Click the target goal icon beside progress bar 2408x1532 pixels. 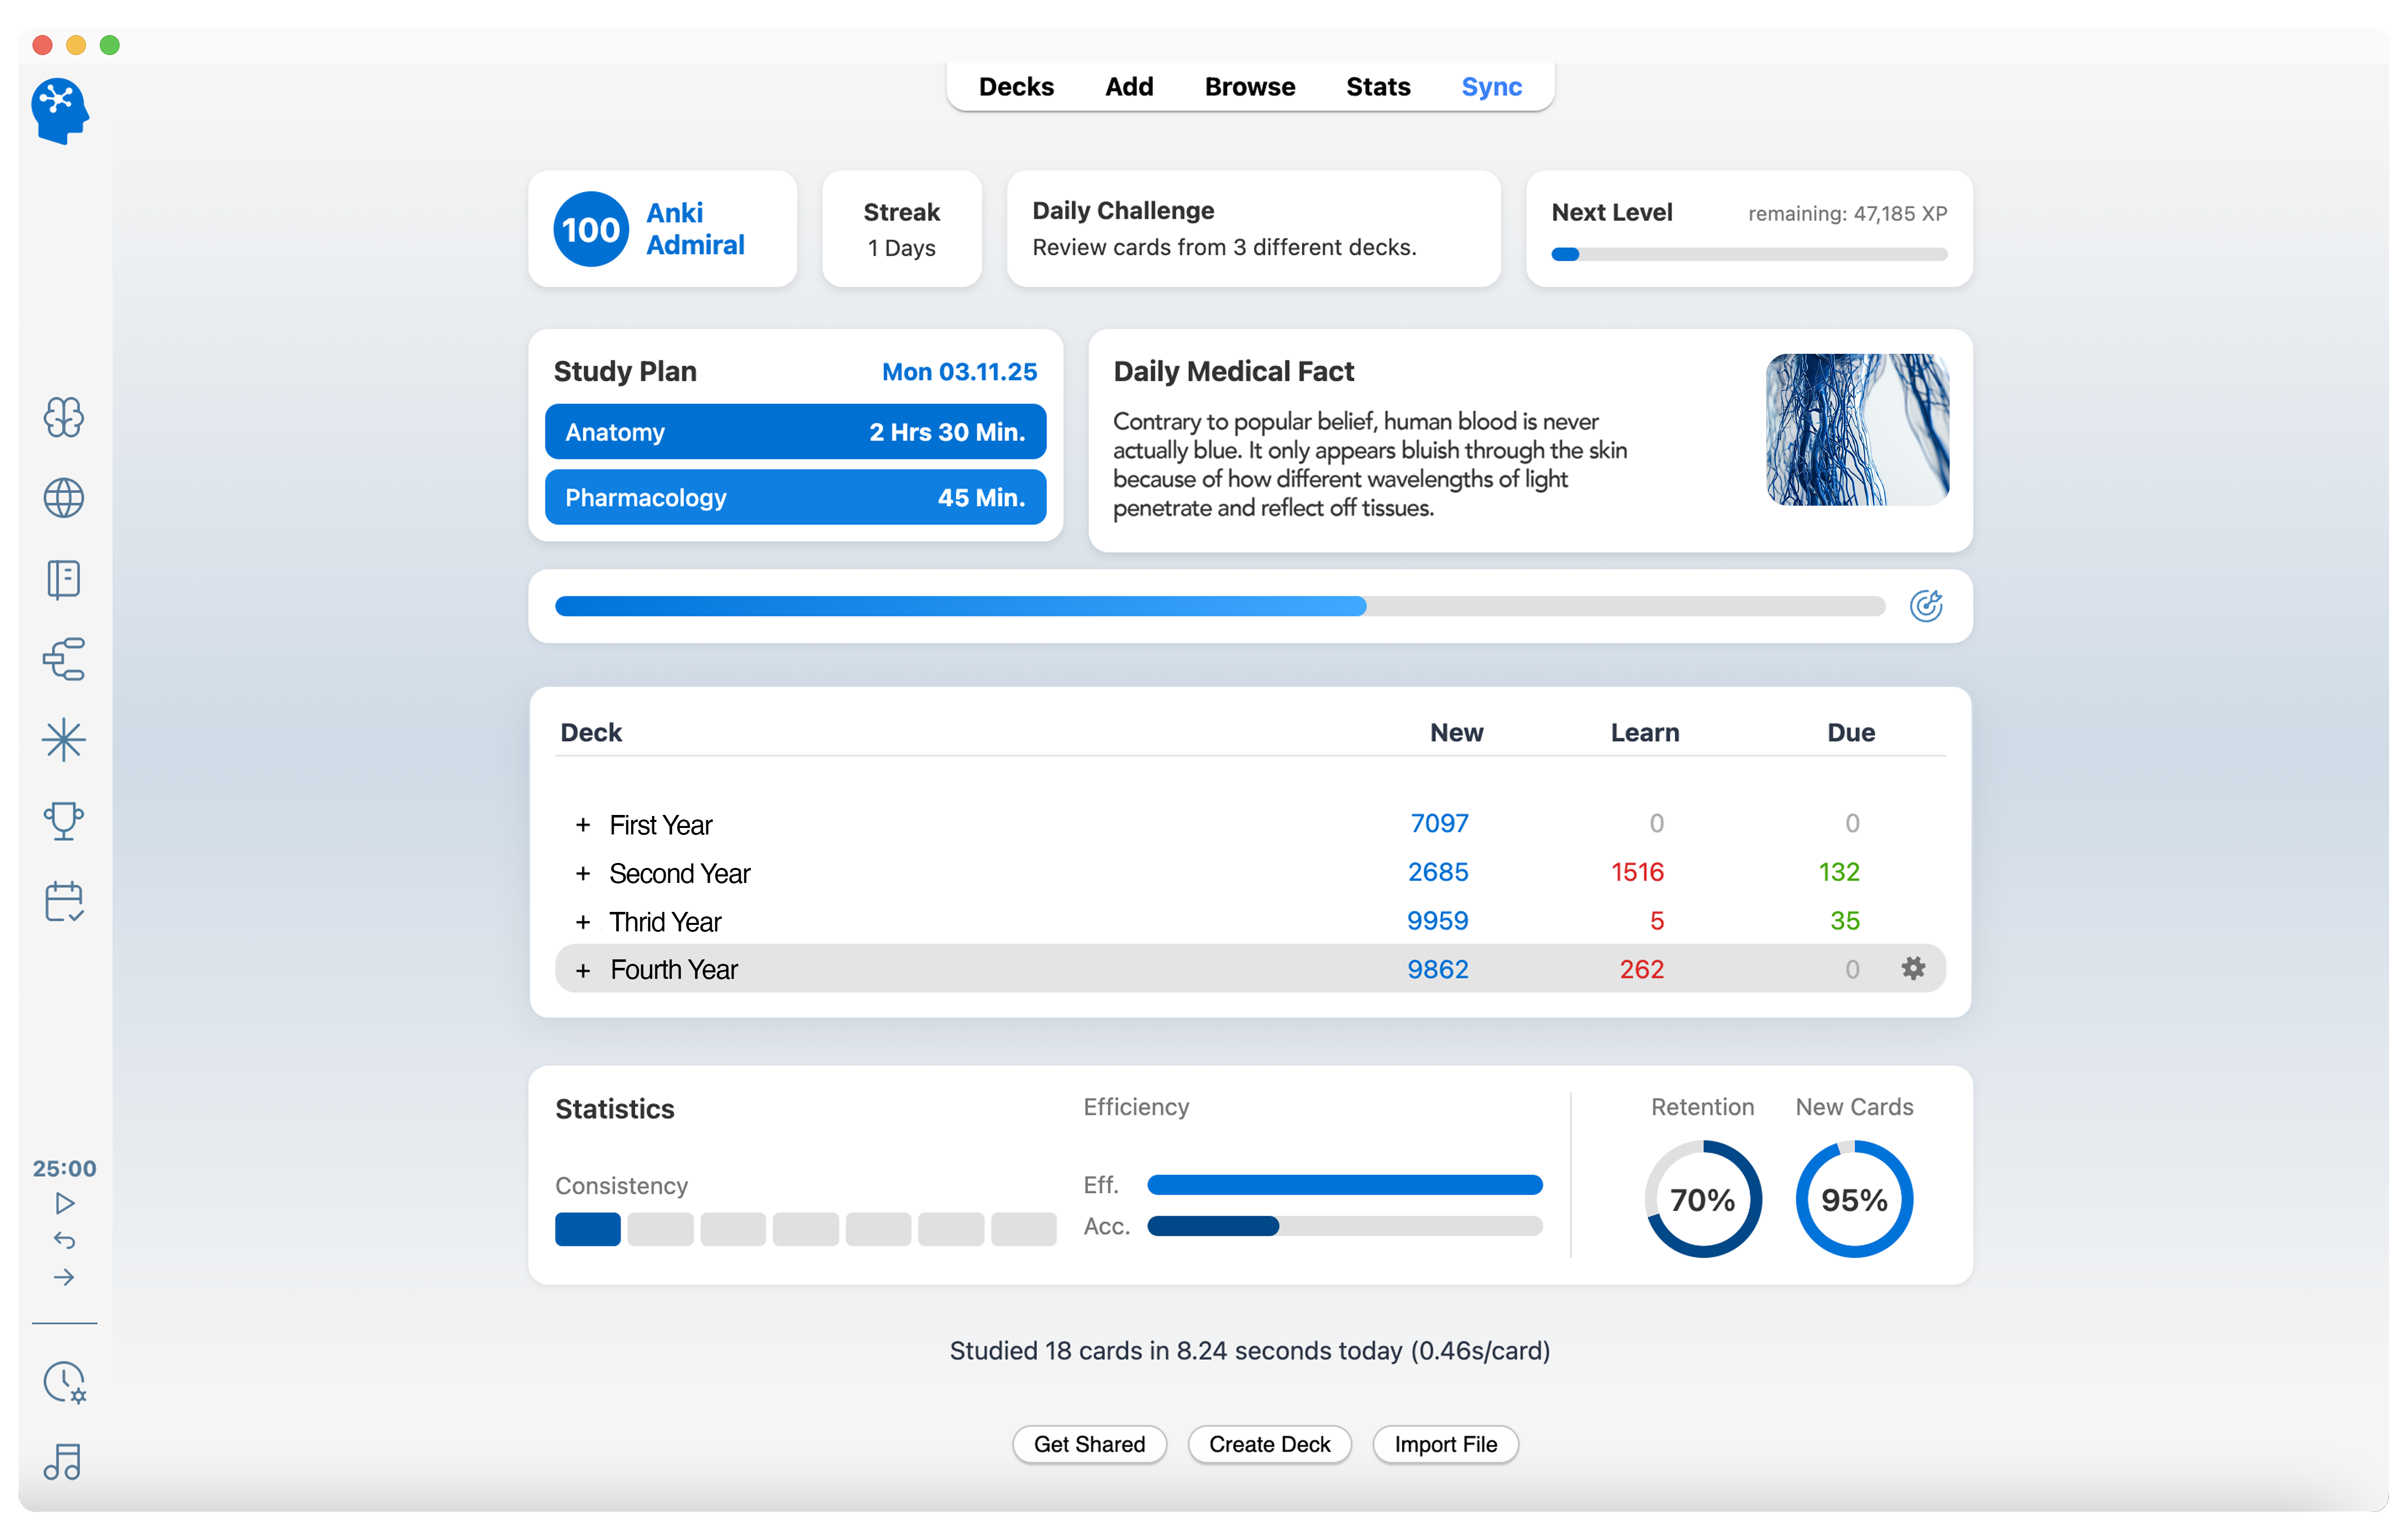[x=1925, y=606]
